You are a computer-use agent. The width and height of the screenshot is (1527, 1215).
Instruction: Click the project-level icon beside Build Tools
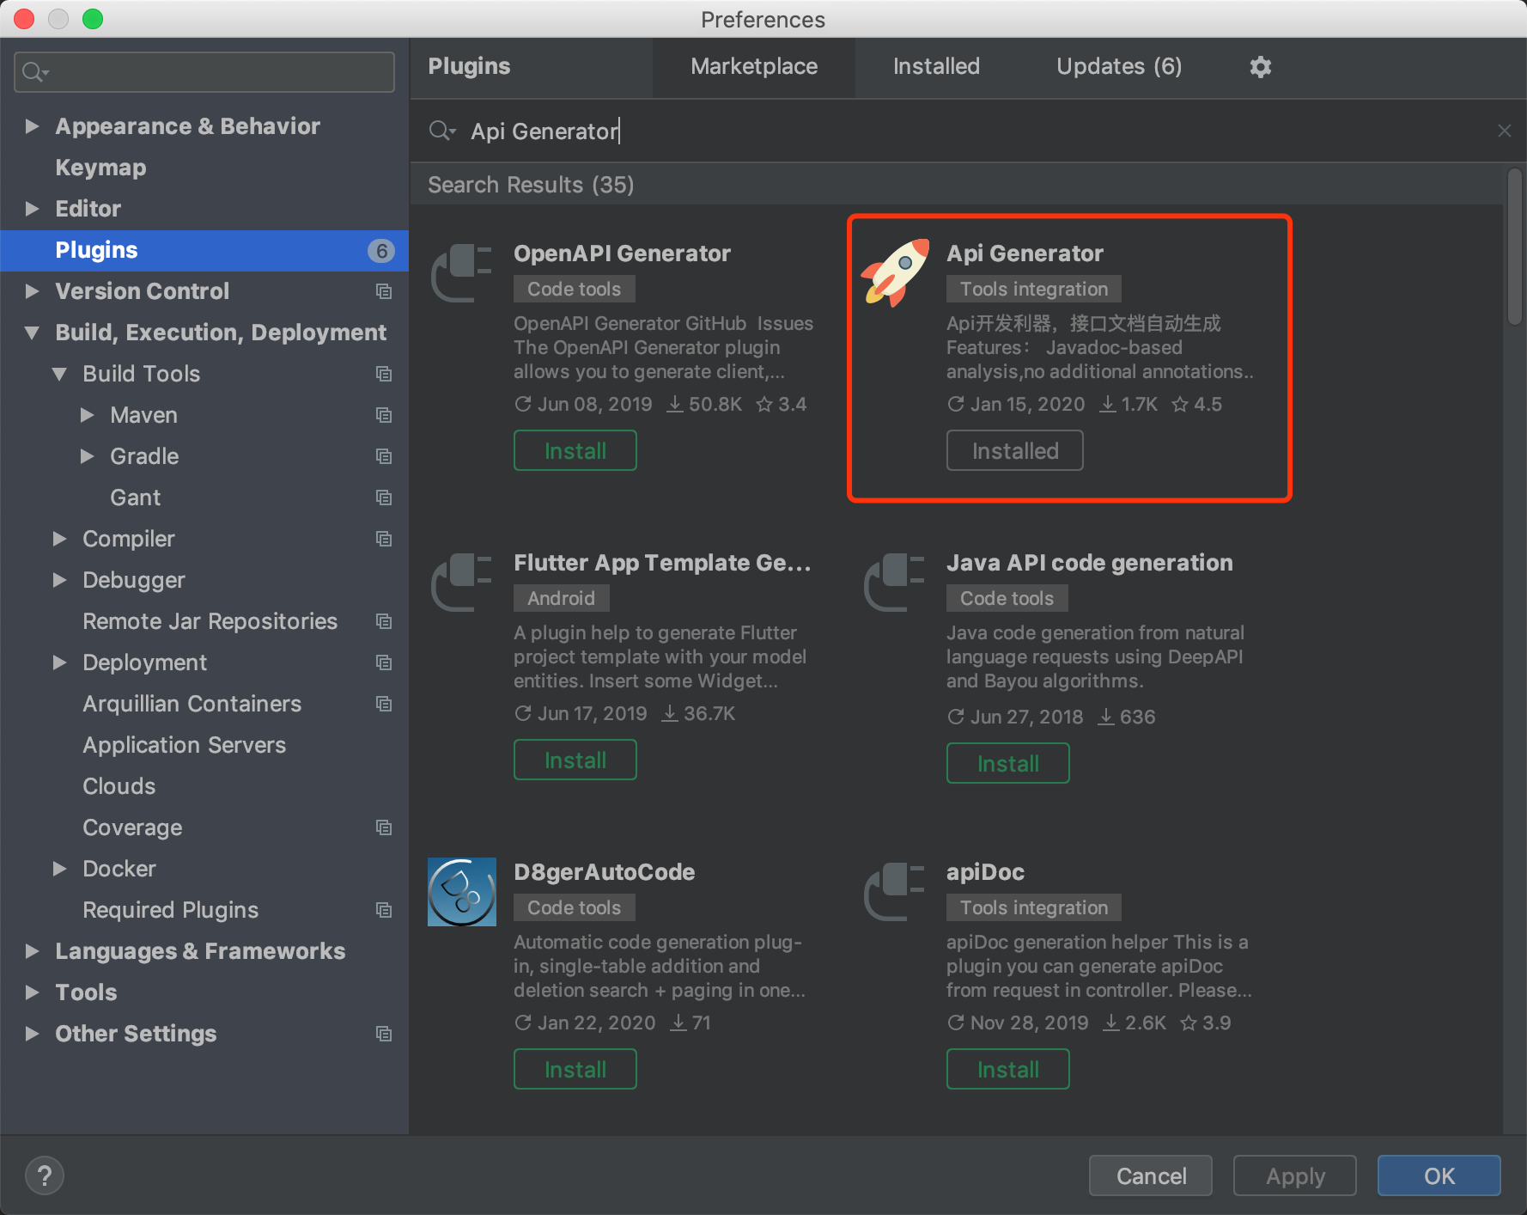tap(384, 374)
